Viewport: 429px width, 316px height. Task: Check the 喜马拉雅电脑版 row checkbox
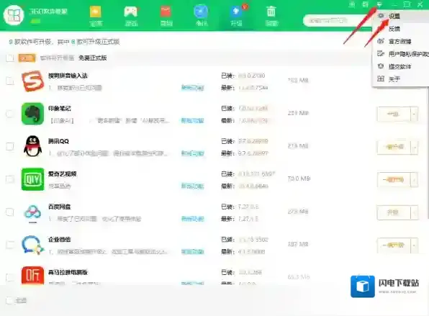tap(10, 277)
